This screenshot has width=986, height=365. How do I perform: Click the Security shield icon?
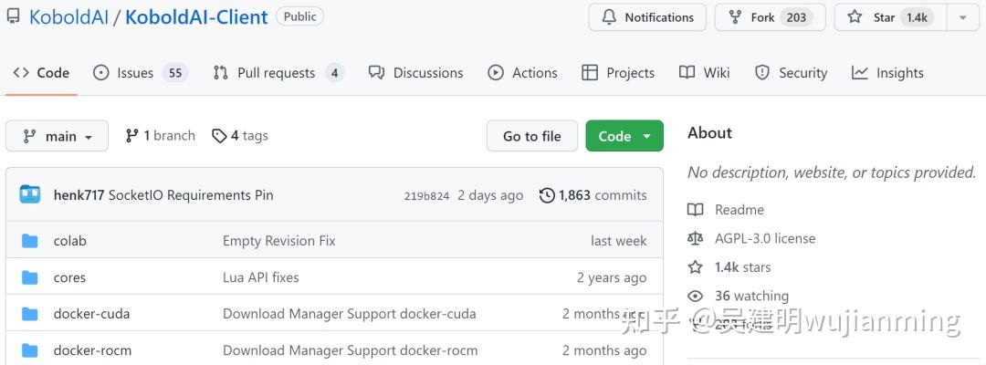tap(762, 73)
